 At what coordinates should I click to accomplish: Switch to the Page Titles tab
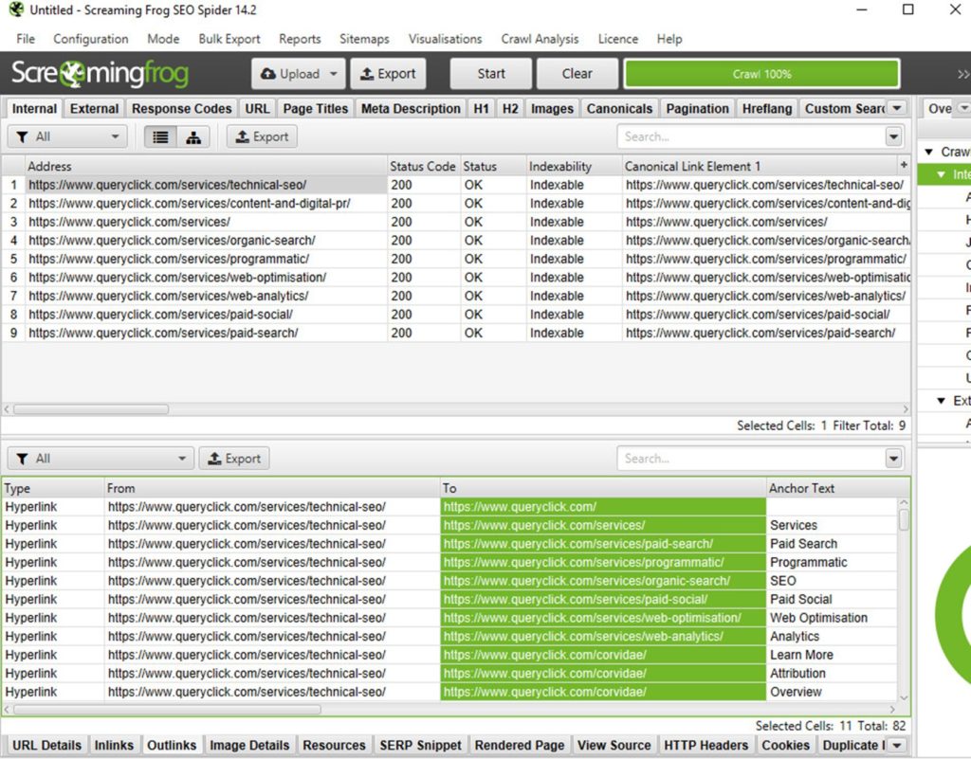(316, 109)
